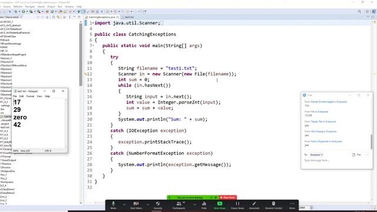This screenshot has height=212, width=377.
Task: Open Eclipse Run menu
Action: point(60,6)
